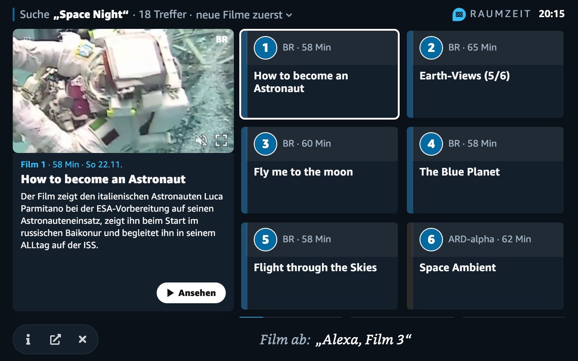The height and width of the screenshot is (361, 578).
Task: Select film card 'How to become an Astronaut'
Action: 319,74
